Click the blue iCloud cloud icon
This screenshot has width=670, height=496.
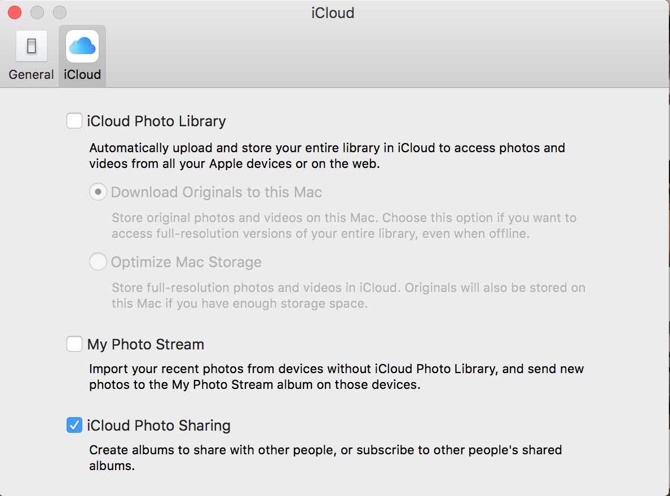(x=82, y=46)
